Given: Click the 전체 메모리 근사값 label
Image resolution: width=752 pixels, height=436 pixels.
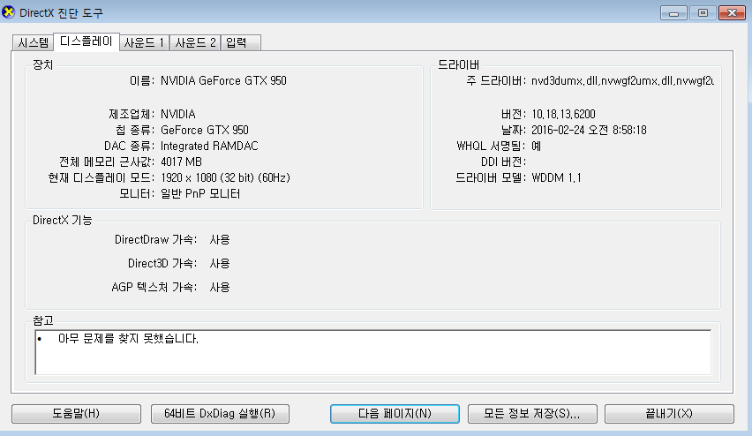Looking at the screenshot, I should point(107,162).
